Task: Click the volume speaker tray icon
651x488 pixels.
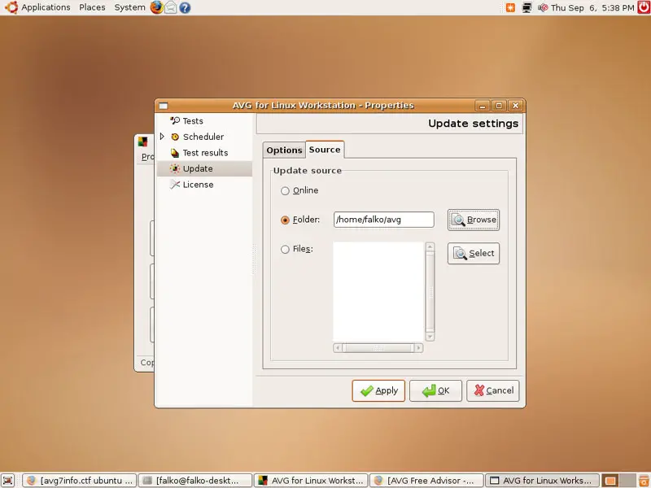Action: [543, 7]
